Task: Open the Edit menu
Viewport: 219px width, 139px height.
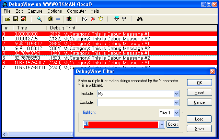Action: click(x=19, y=11)
